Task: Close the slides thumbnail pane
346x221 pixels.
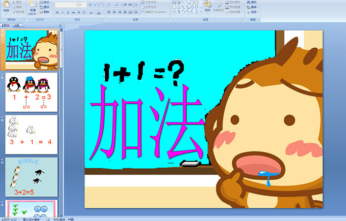Action: (x=60, y=26)
